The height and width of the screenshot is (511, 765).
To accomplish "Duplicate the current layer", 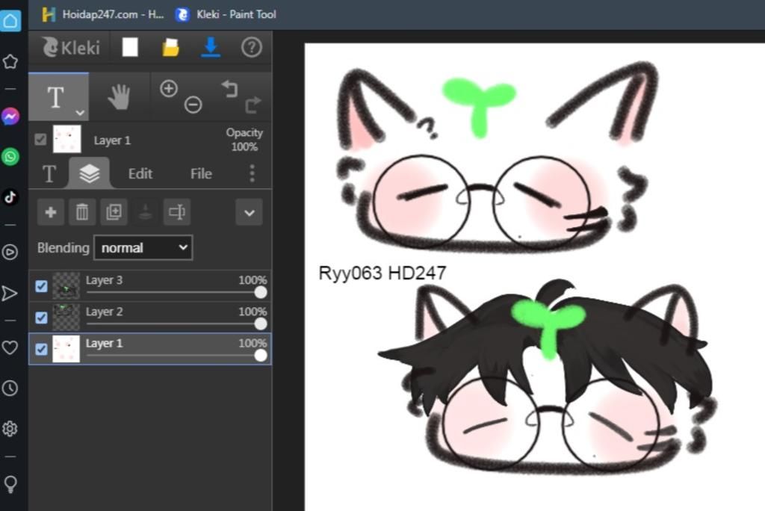I will tap(114, 212).
